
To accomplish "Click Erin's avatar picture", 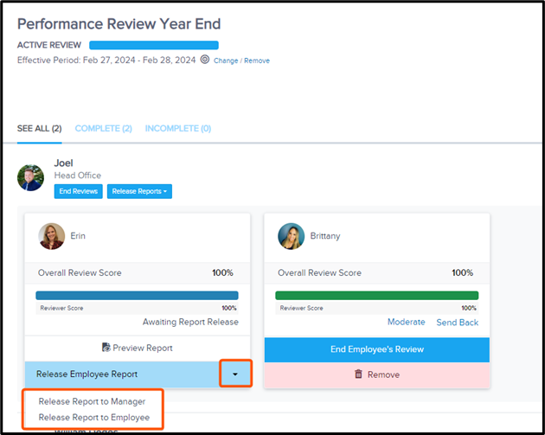I will tap(51, 235).
